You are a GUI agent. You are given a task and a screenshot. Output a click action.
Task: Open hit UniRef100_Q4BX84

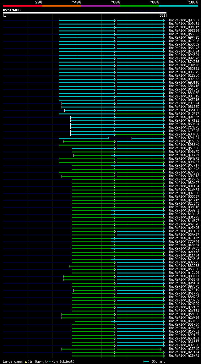[184, 245]
